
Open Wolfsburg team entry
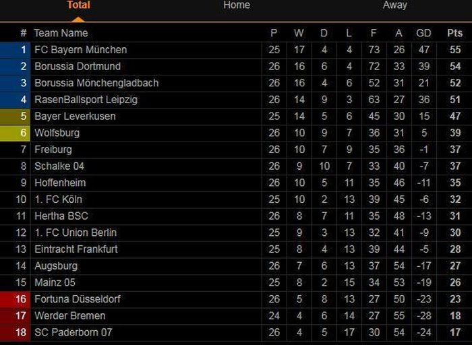[57, 133]
